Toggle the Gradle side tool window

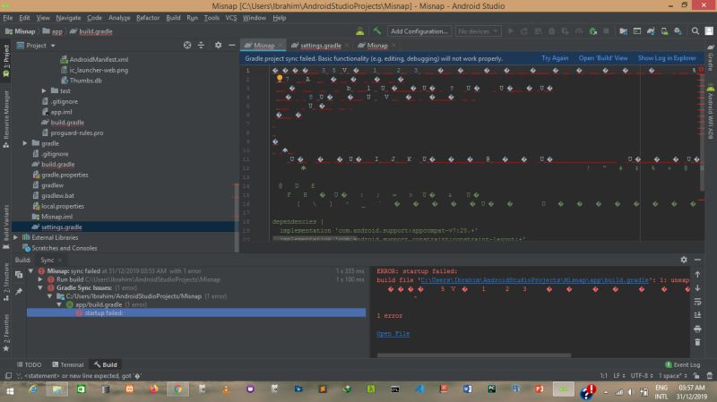pos(710,58)
